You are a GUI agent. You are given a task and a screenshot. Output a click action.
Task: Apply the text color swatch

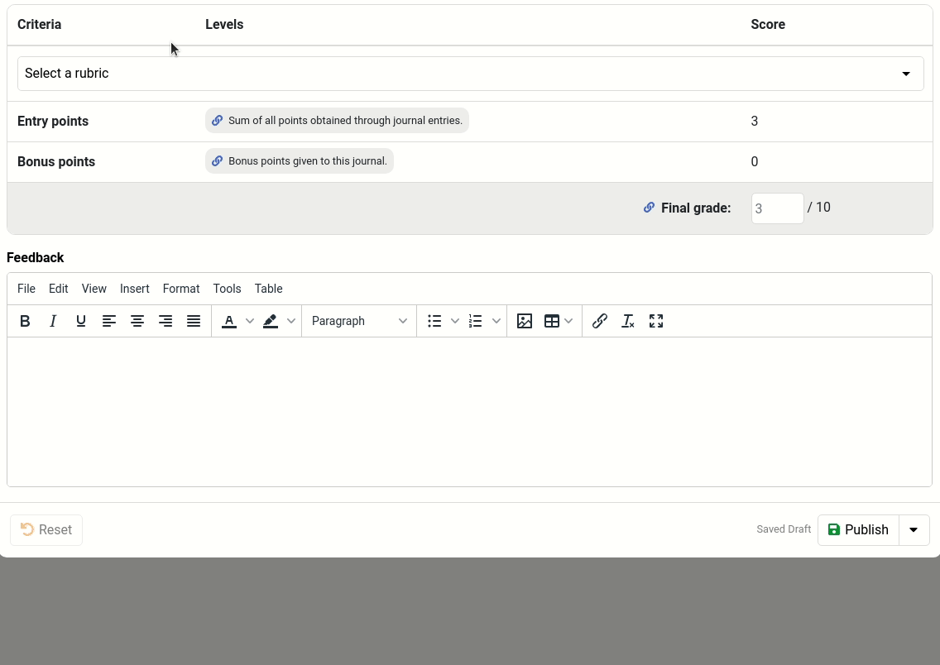point(229,321)
